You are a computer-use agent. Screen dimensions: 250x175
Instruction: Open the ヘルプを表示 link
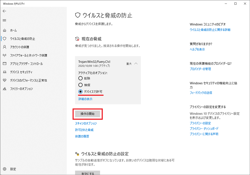tap(197, 49)
